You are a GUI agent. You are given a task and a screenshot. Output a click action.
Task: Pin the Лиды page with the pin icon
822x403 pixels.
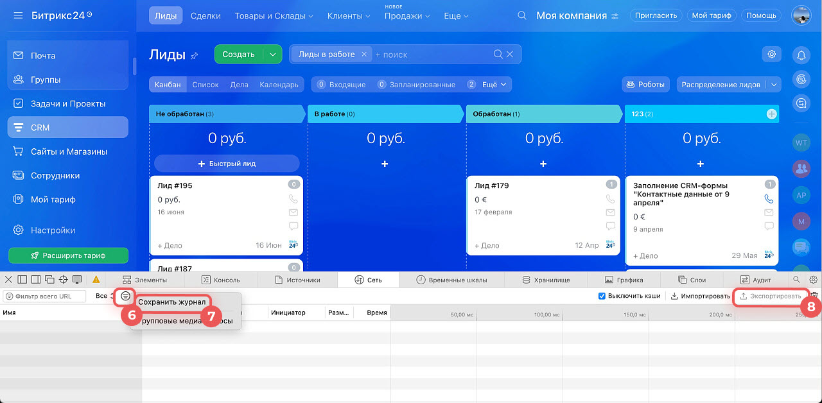(195, 56)
